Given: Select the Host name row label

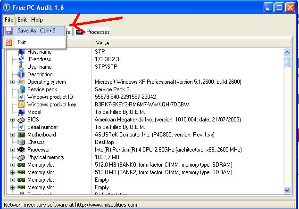Looking at the screenshot, I should click(40, 52).
